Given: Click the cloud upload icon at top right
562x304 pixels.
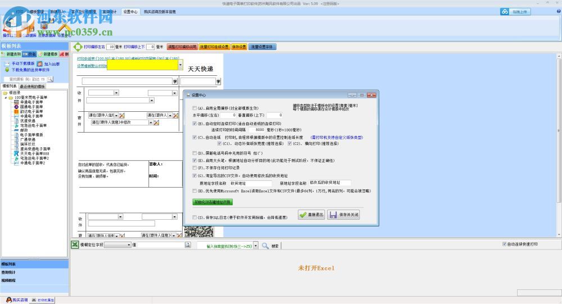Looking at the screenshot, I should (x=505, y=11).
